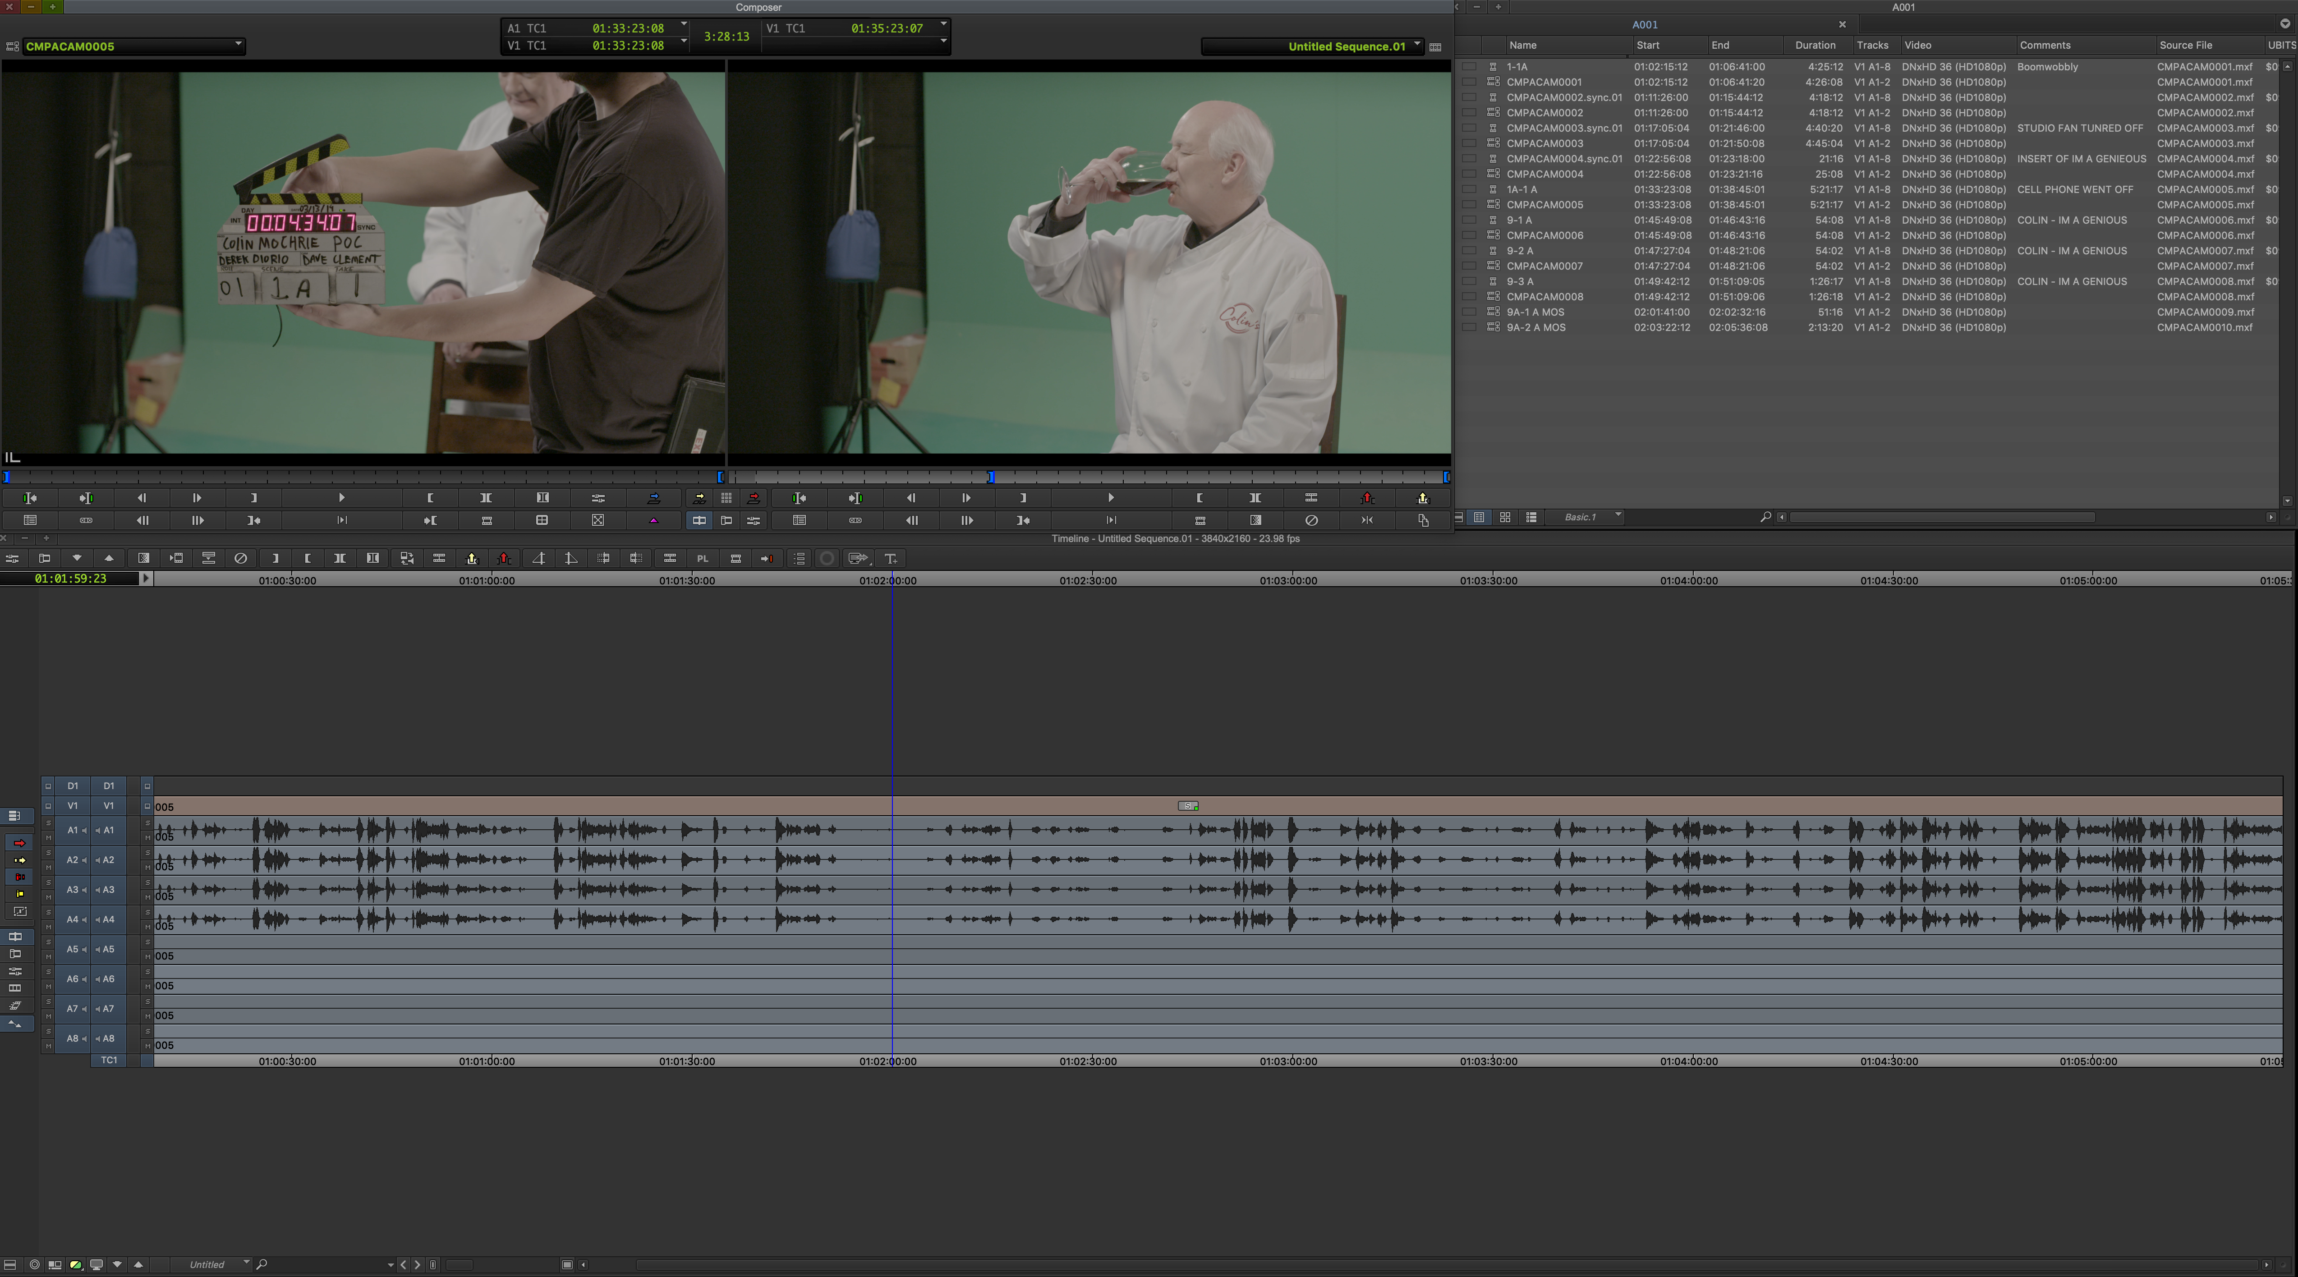Screen dimensions: 2298x1277
Task: Click red Lift icon in timeline toolbar
Action: coord(504,558)
